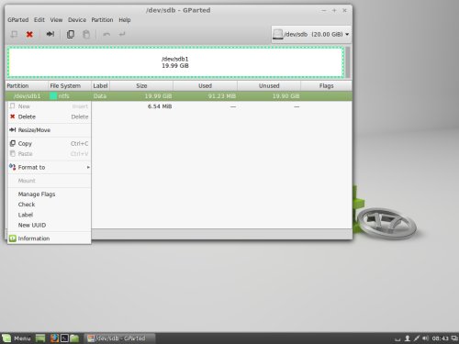
Task: Open the Partition menu in menu bar
Action: (102, 20)
